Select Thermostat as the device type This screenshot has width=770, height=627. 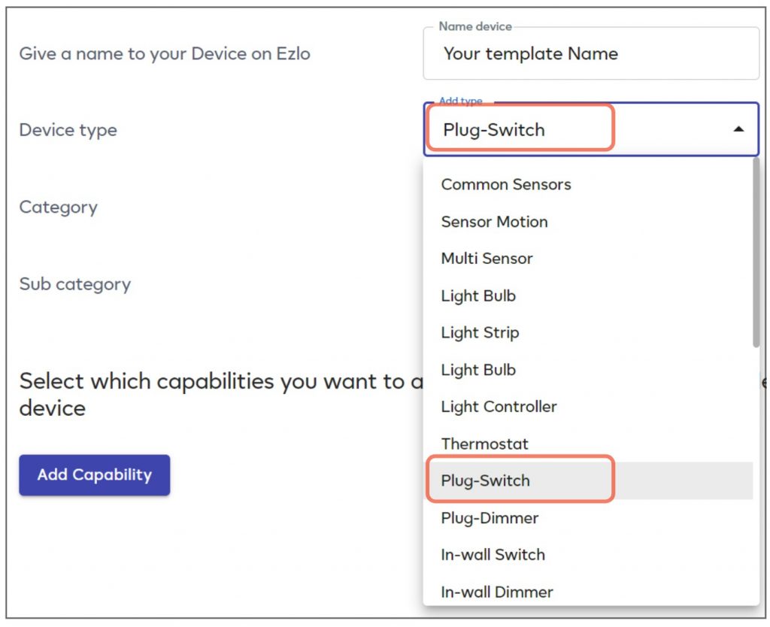(x=485, y=444)
